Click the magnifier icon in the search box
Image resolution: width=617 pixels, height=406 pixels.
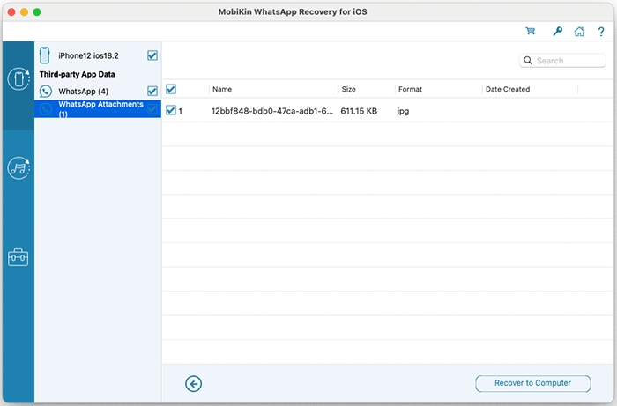528,61
